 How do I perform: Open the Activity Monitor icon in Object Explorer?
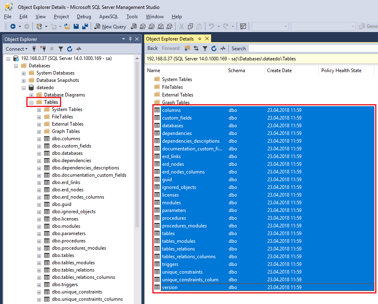(79, 49)
